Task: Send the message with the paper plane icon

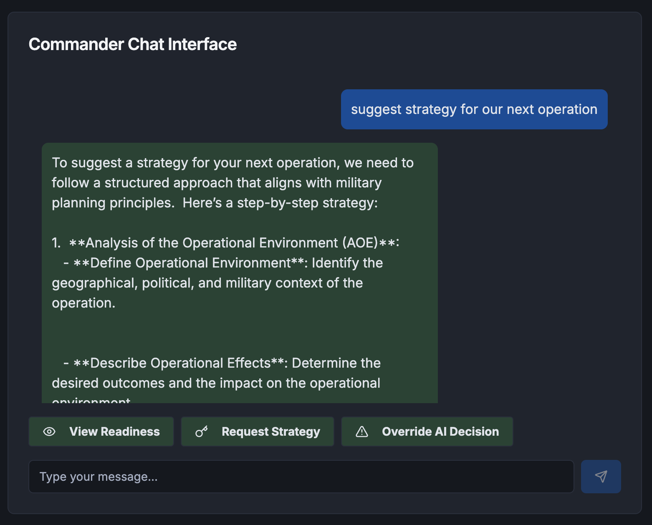Action: click(601, 477)
